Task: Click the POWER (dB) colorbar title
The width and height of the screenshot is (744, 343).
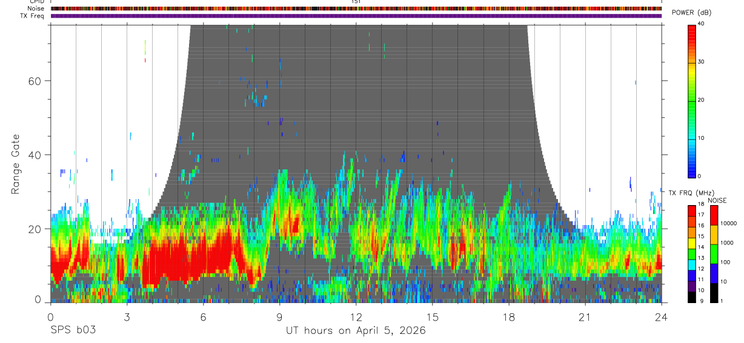Action: (x=691, y=12)
